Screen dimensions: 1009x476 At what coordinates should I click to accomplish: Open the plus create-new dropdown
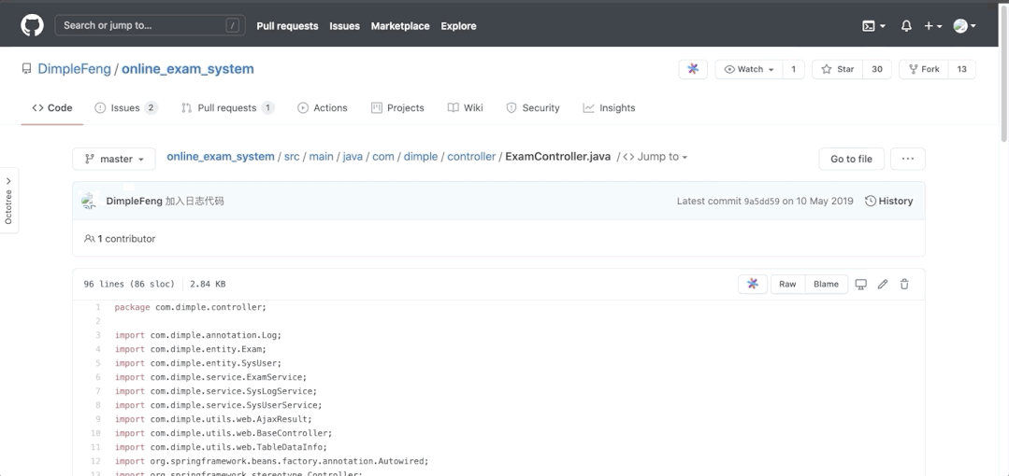point(932,26)
